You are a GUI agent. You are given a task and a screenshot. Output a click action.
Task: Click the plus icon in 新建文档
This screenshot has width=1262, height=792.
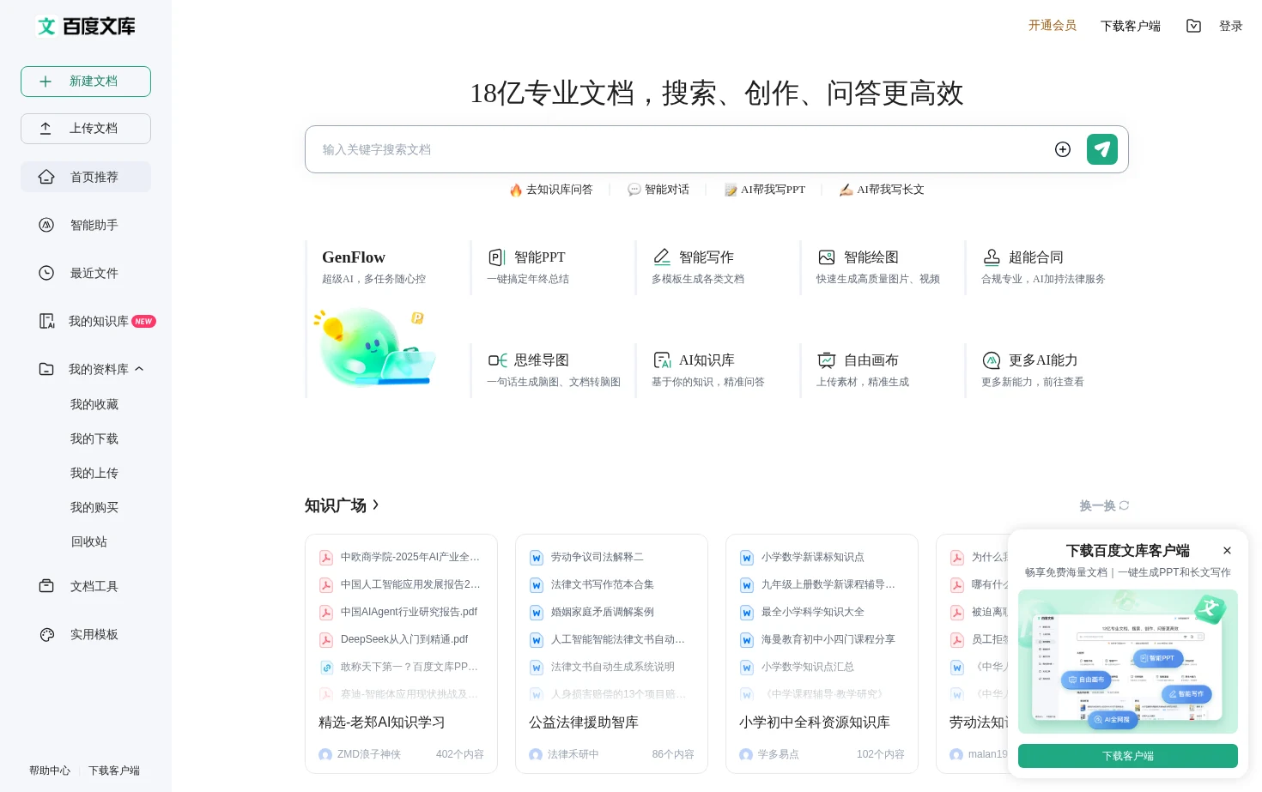click(x=46, y=82)
